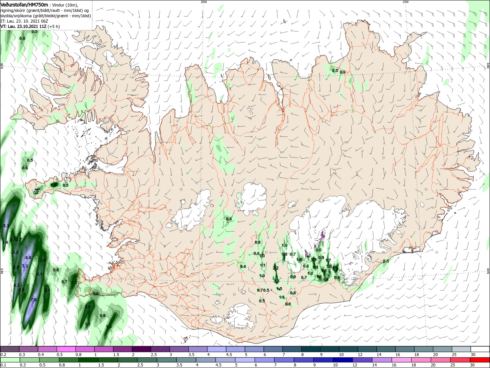Select the pale grey top-row swatch between 25 and 30
The width and height of the screenshot is (490, 368).
[x=462, y=349]
